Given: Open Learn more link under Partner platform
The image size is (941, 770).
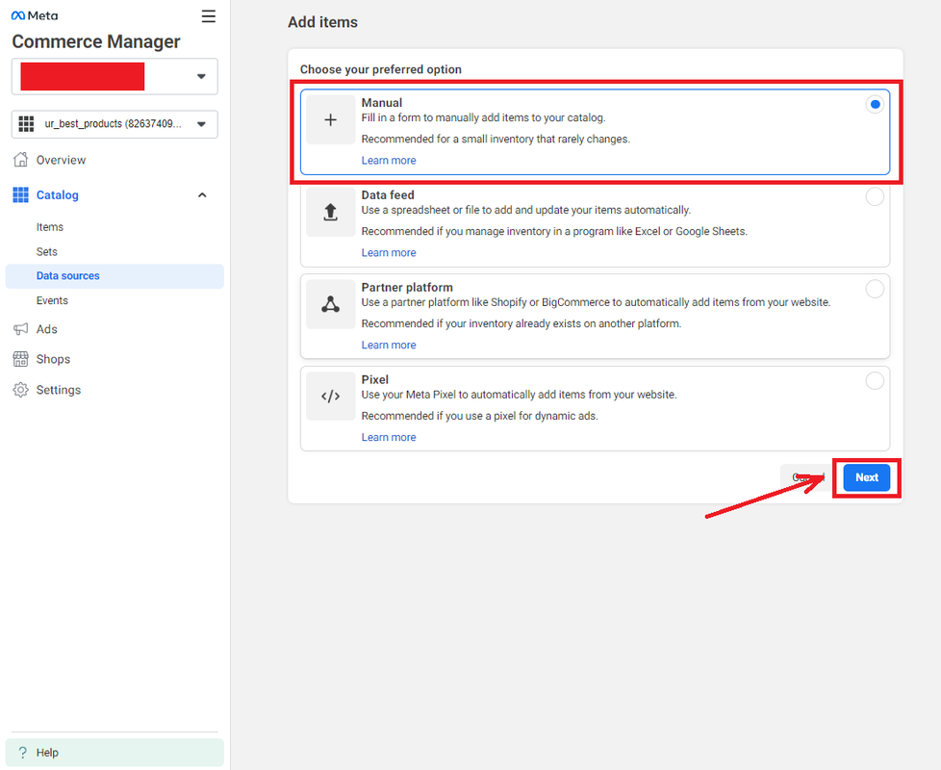Looking at the screenshot, I should (x=389, y=346).
